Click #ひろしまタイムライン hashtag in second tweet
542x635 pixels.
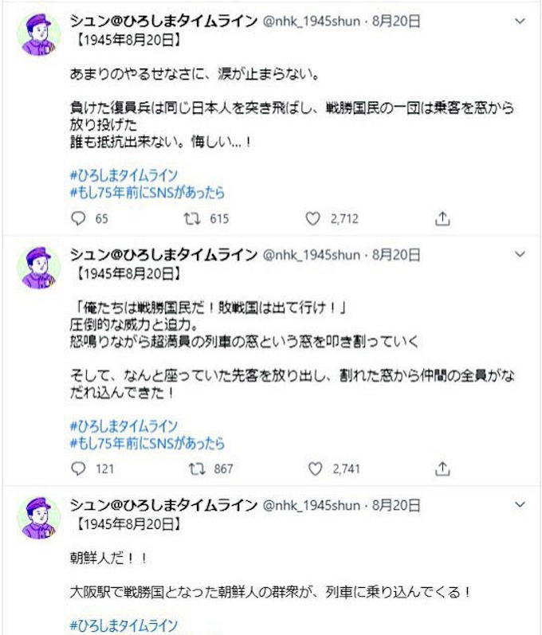tap(123, 426)
